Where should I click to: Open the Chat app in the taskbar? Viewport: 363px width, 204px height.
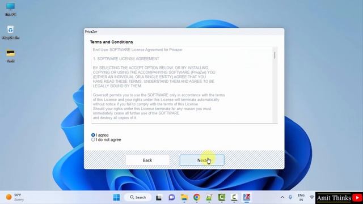171,197
